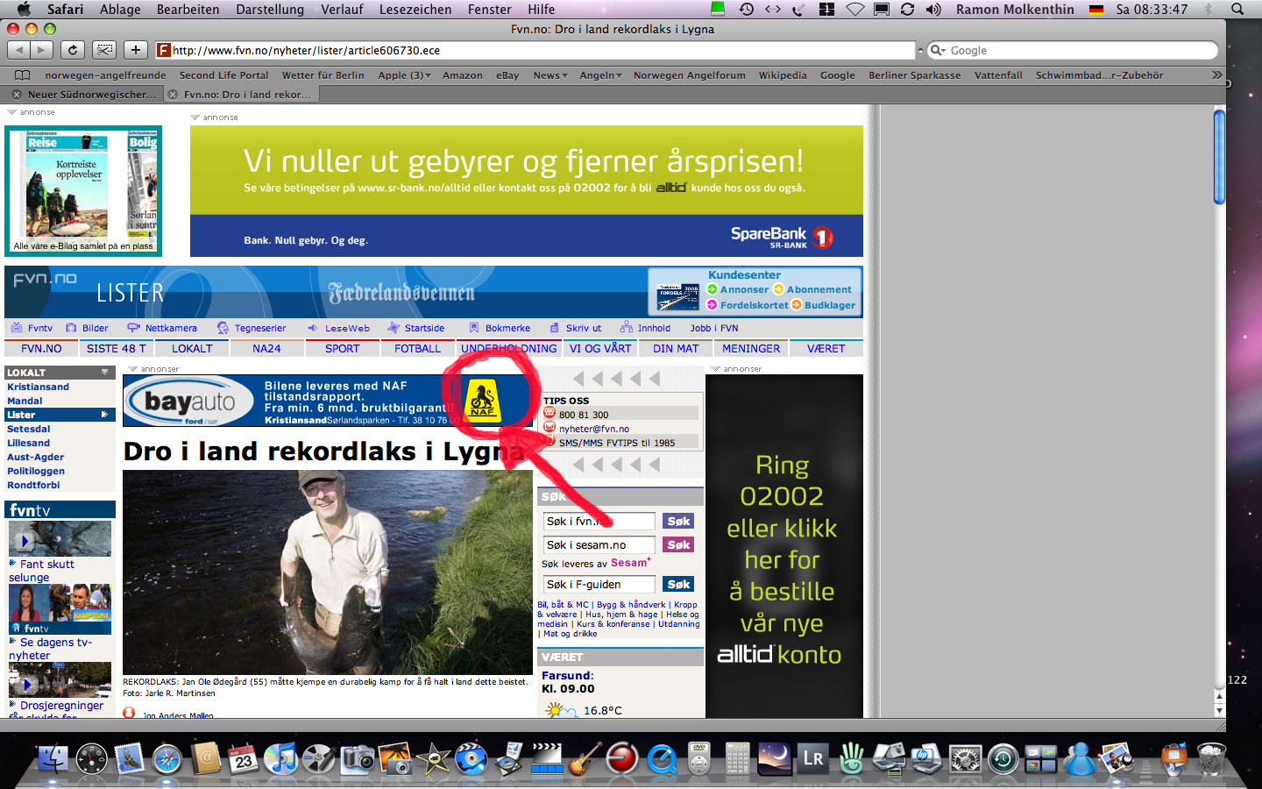
Task: Click the address bar URL field
Action: [x=535, y=50]
